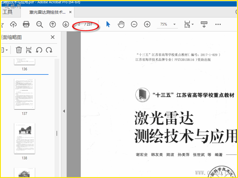
Task: Click the Adobe Acrobat Pro (64-bit) title text
Action: point(59,2)
